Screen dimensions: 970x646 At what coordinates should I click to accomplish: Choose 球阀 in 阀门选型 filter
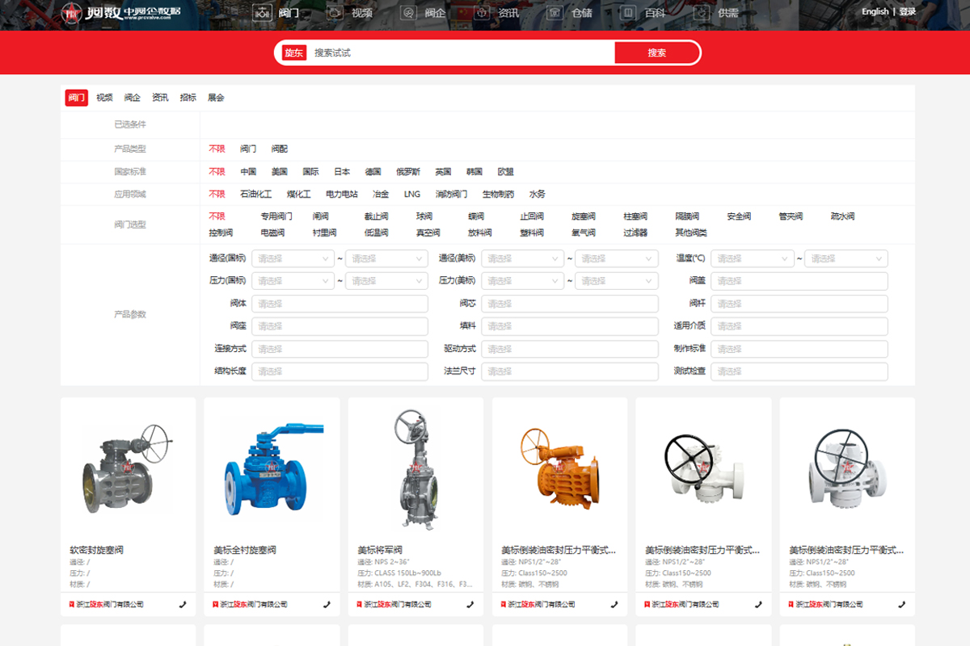coord(424,216)
